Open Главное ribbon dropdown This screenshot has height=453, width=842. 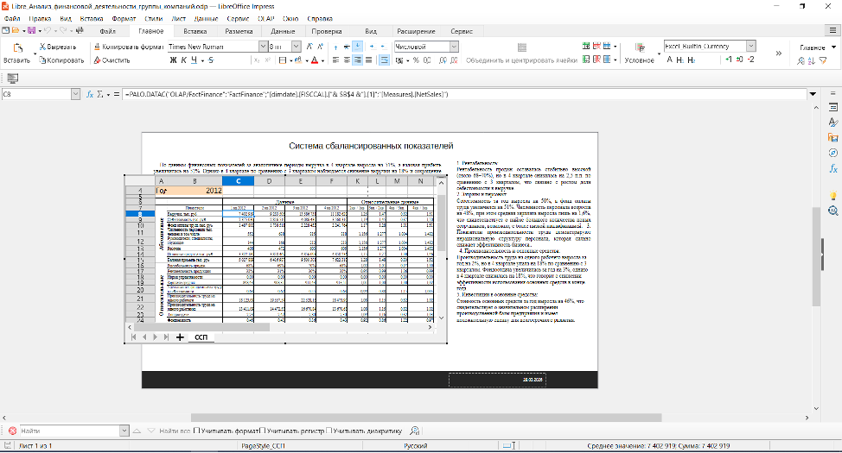tap(818, 47)
